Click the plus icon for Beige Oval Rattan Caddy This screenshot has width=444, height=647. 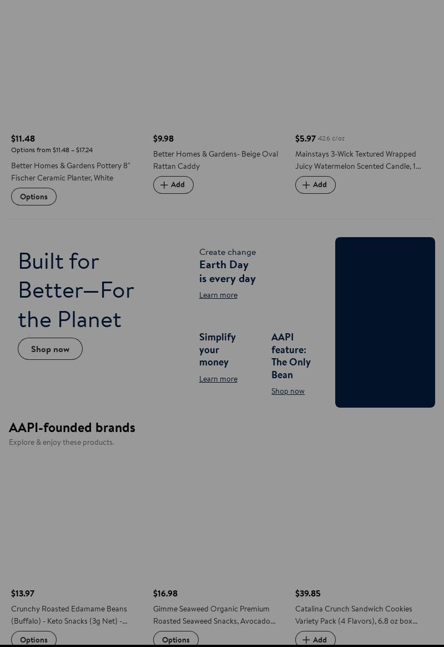[164, 185]
